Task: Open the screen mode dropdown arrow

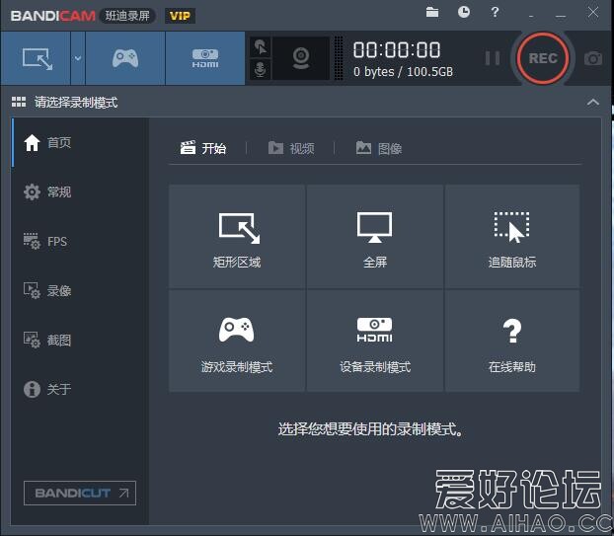Action: pyautogui.click(x=78, y=58)
